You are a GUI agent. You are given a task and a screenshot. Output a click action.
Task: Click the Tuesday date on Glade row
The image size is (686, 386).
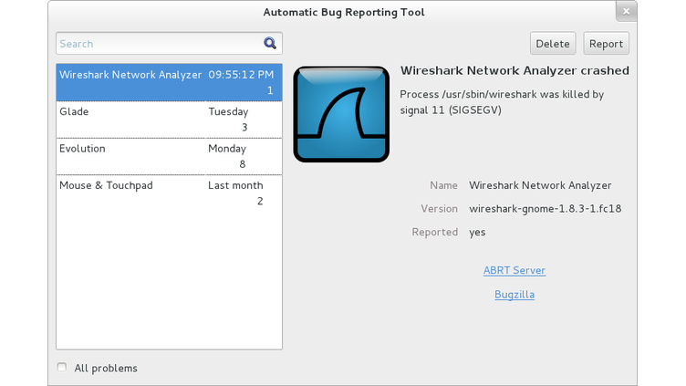tap(228, 112)
